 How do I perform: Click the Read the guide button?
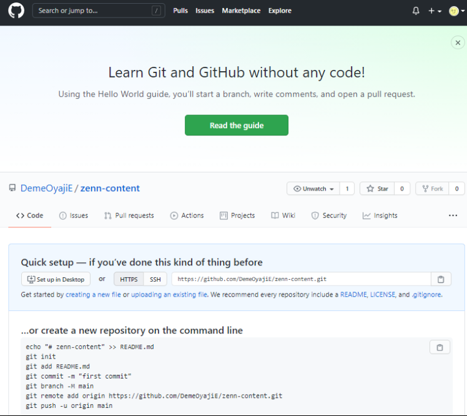(237, 125)
